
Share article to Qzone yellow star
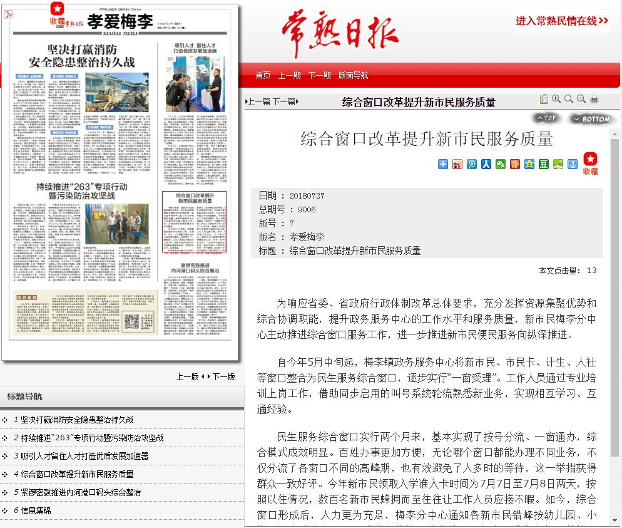coord(529,164)
